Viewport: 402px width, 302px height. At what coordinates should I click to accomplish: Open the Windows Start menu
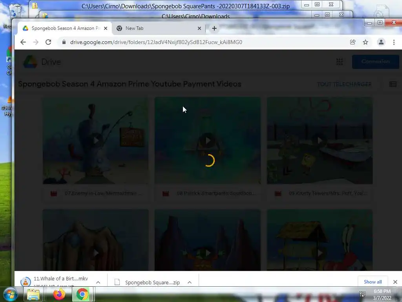point(10,294)
